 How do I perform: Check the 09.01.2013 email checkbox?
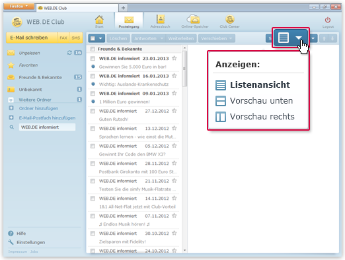click(x=93, y=94)
